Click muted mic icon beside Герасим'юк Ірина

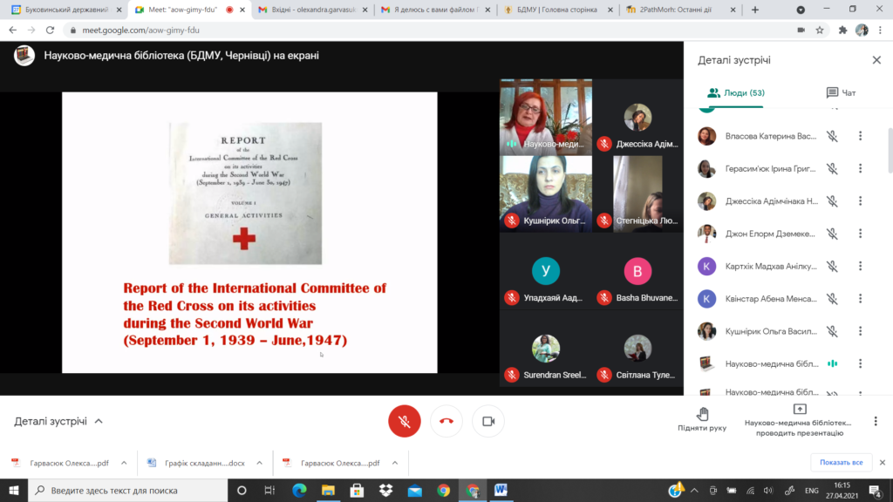pos(832,168)
